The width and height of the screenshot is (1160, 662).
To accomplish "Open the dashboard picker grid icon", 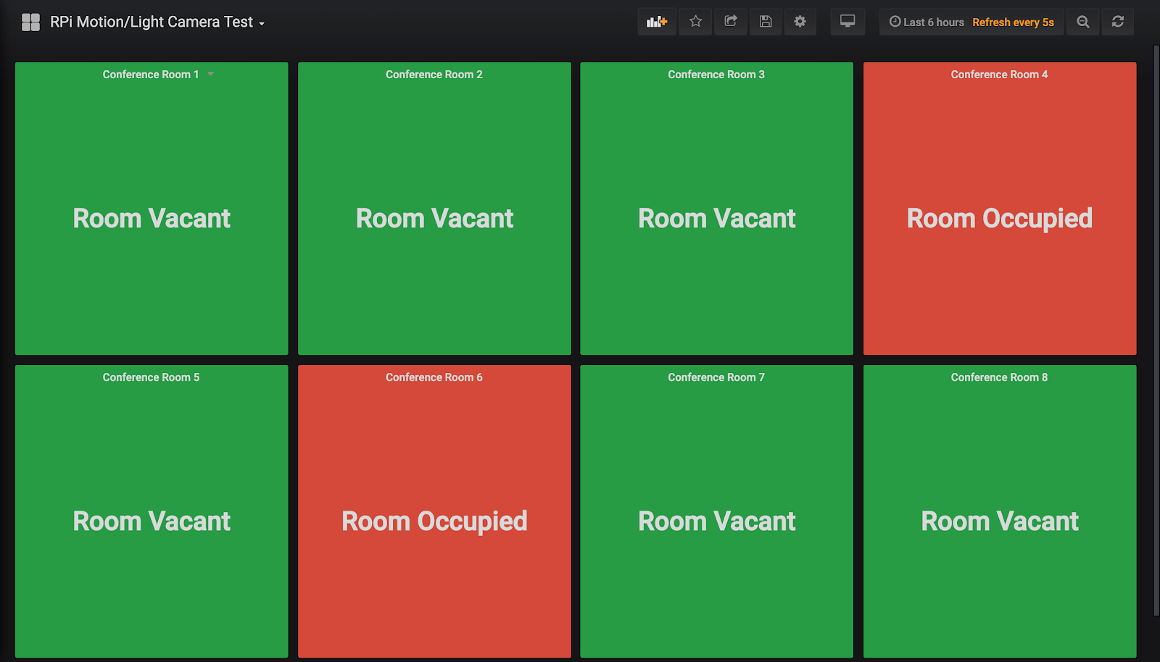I will click(x=30, y=22).
